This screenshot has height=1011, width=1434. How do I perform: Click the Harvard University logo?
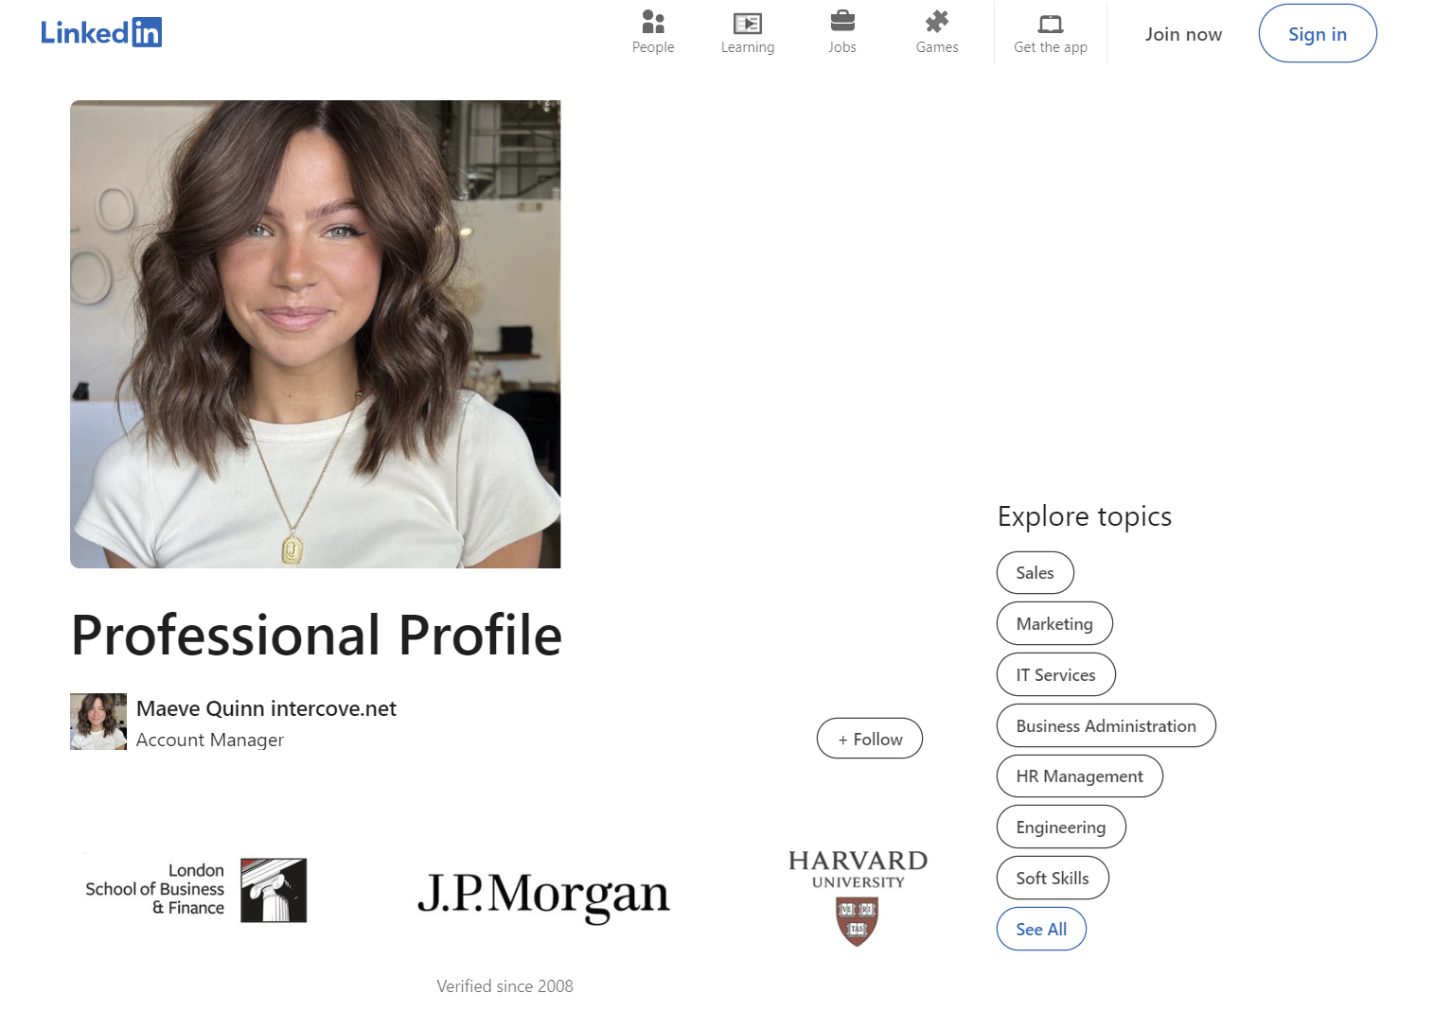click(x=858, y=897)
